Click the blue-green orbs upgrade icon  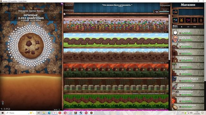click(175, 20)
